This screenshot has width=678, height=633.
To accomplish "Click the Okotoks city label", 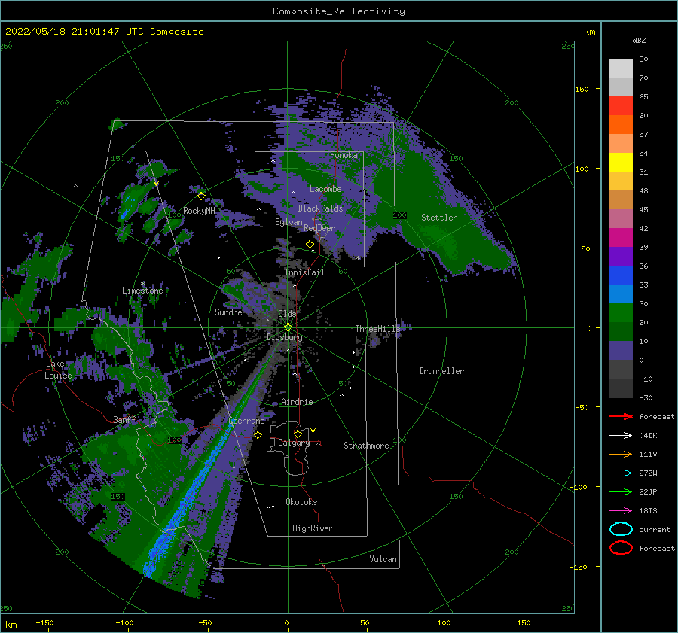I will (x=301, y=502).
